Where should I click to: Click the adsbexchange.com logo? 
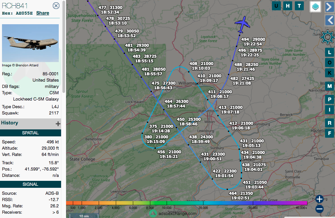(173, 213)
